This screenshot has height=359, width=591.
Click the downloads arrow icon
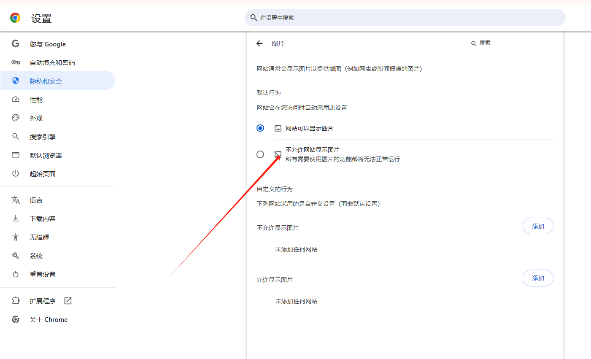coord(16,218)
